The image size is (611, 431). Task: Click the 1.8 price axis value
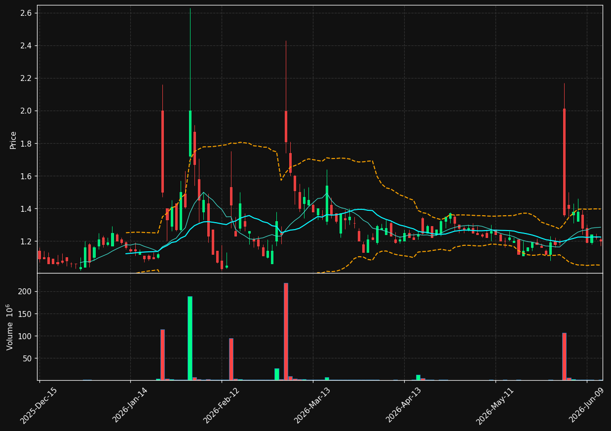27,143
